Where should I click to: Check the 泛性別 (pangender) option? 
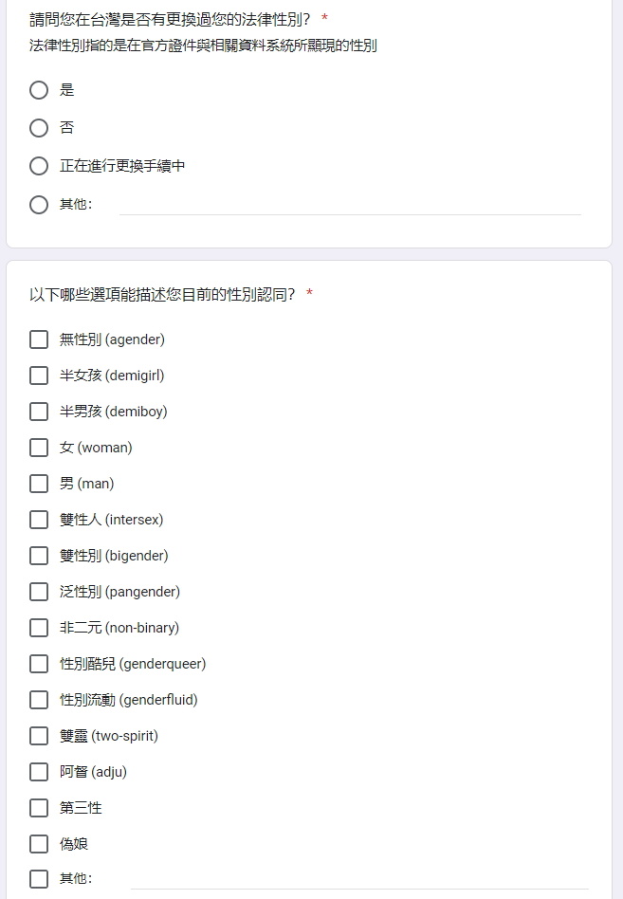pyautogui.click(x=39, y=592)
